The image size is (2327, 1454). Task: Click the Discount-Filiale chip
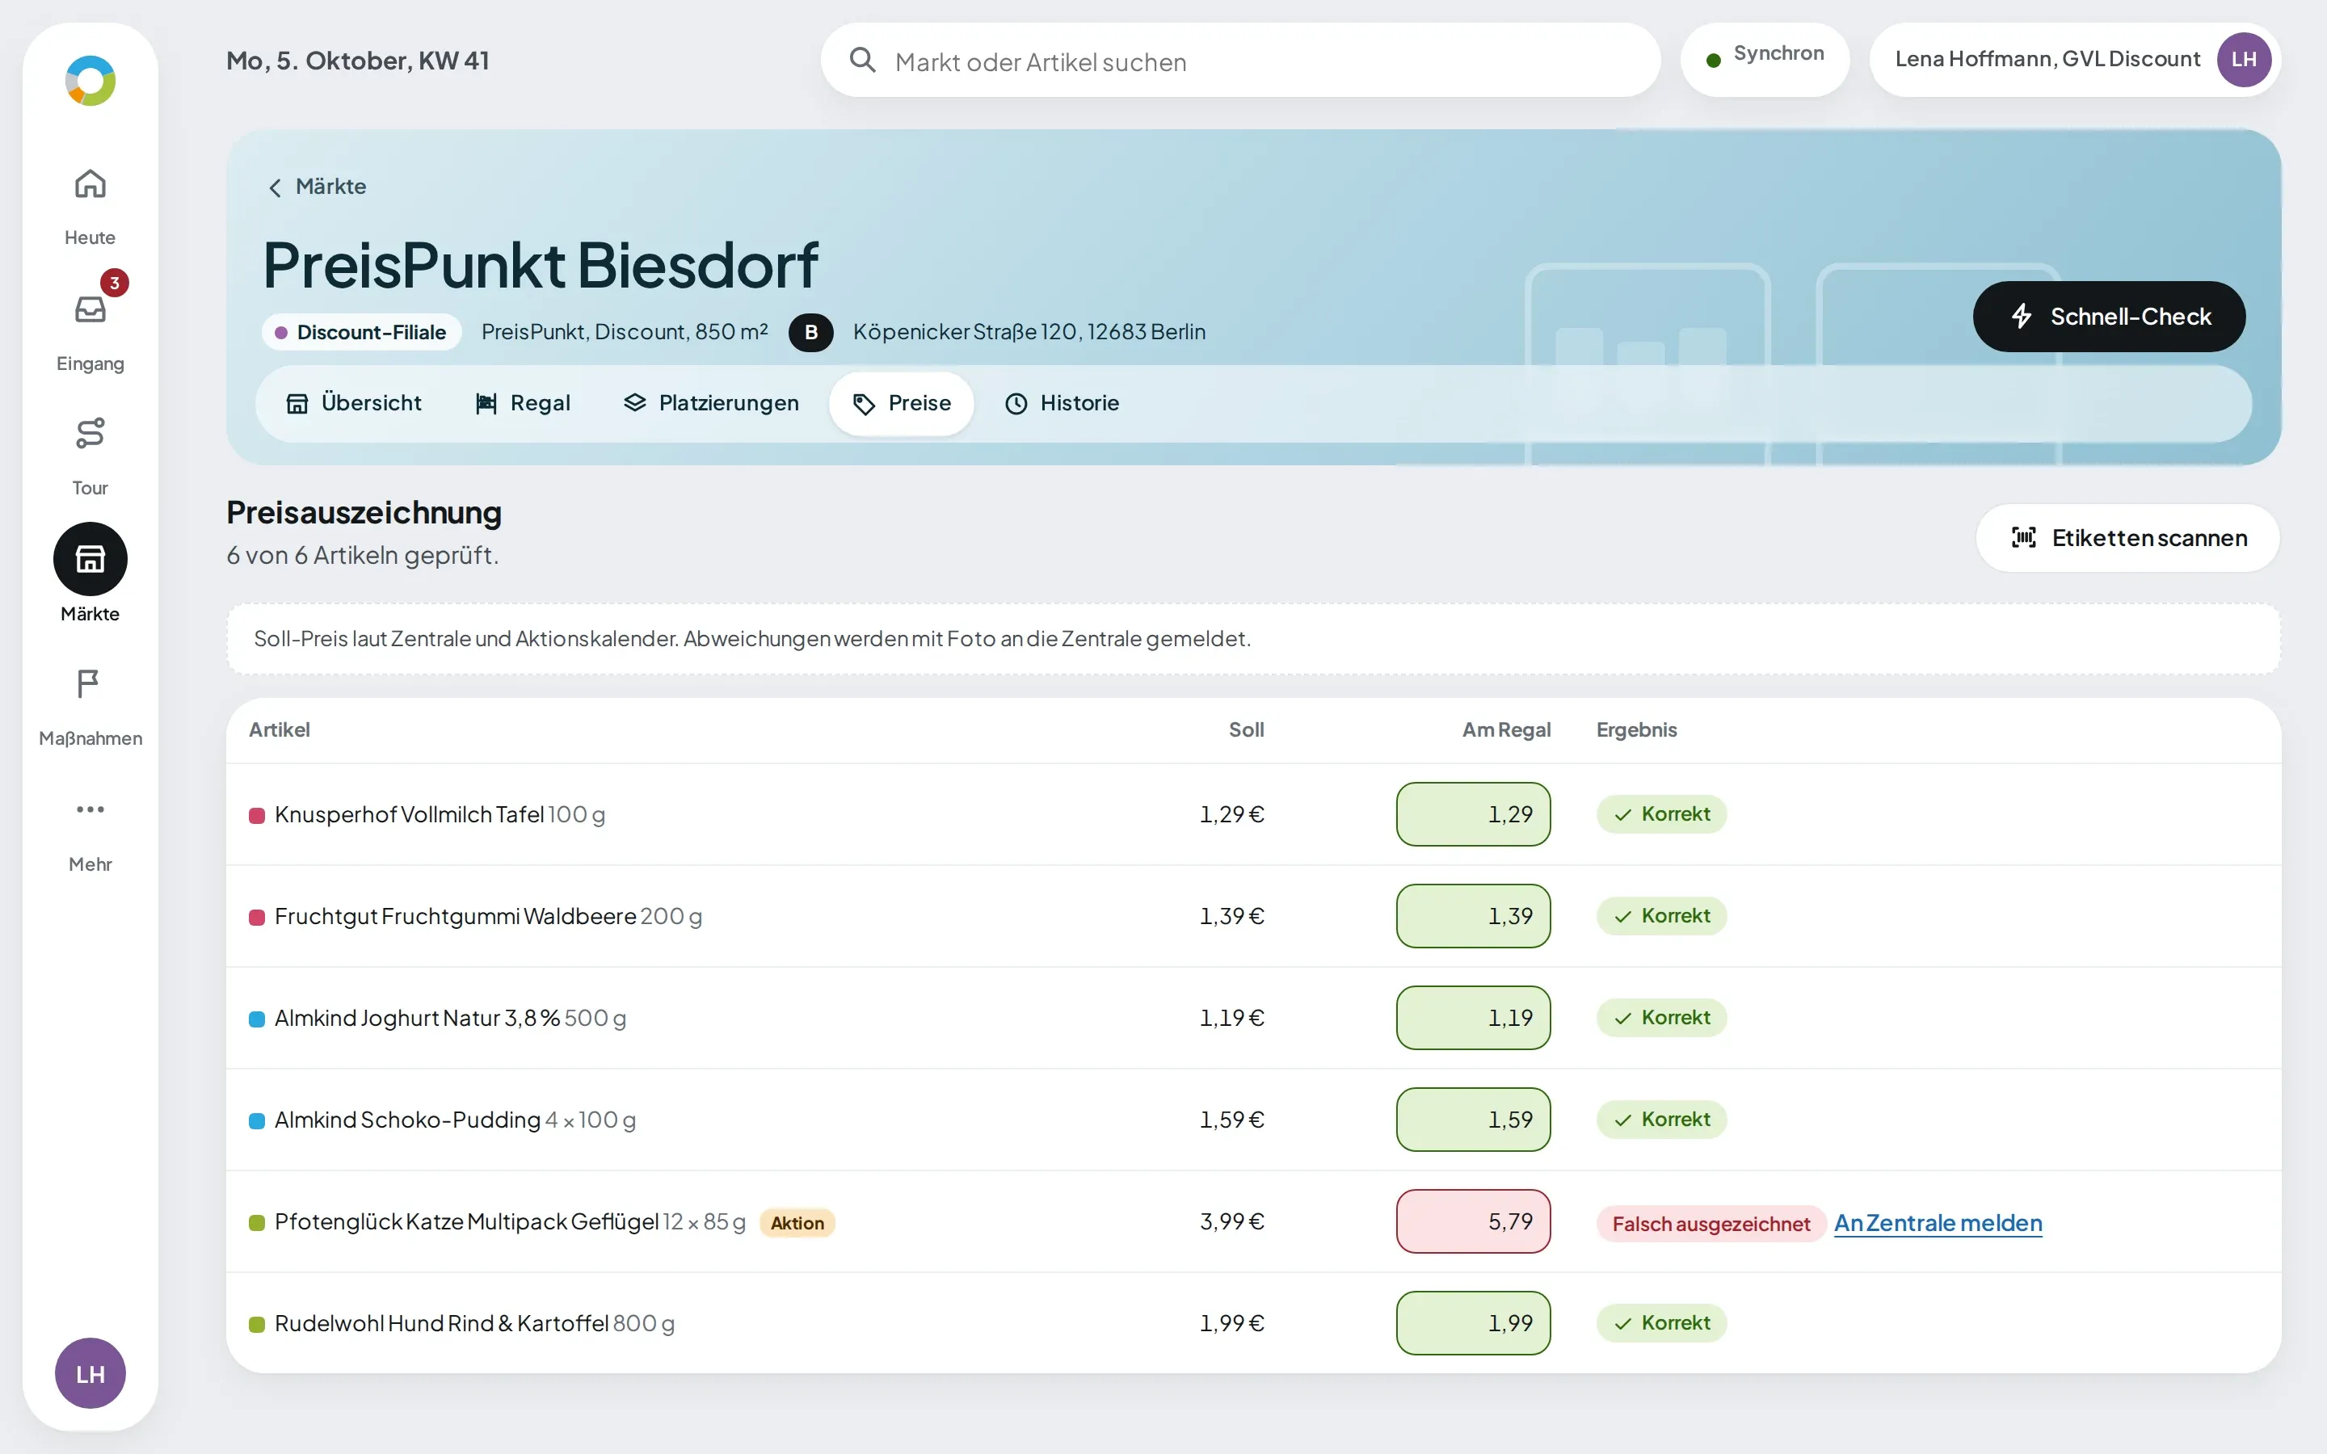[x=360, y=333]
